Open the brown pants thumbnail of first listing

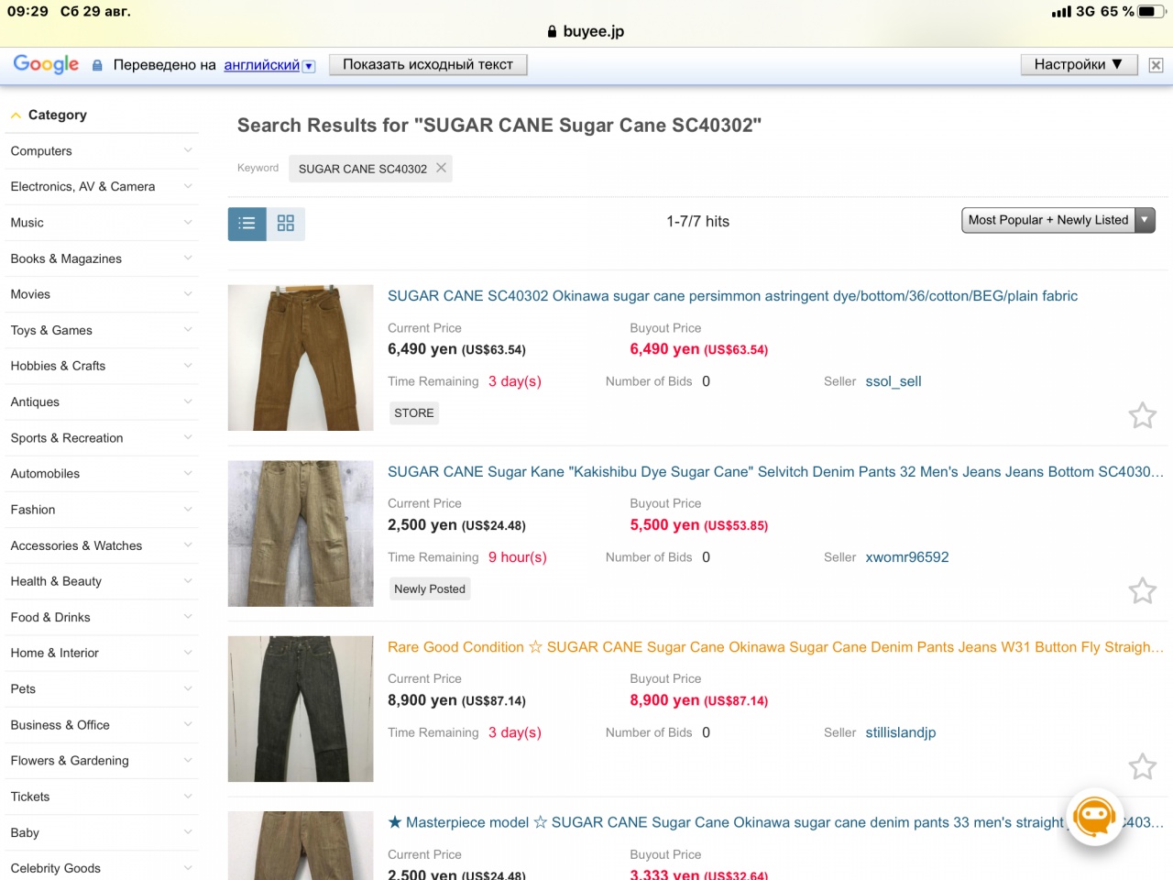(x=301, y=357)
